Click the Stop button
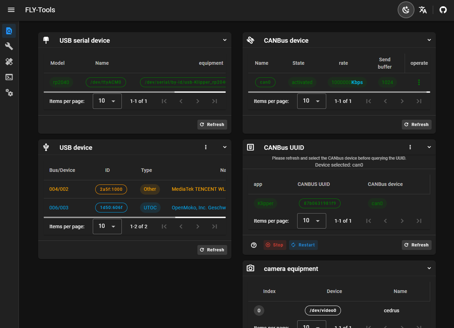This screenshot has height=328, width=454. [x=275, y=245]
